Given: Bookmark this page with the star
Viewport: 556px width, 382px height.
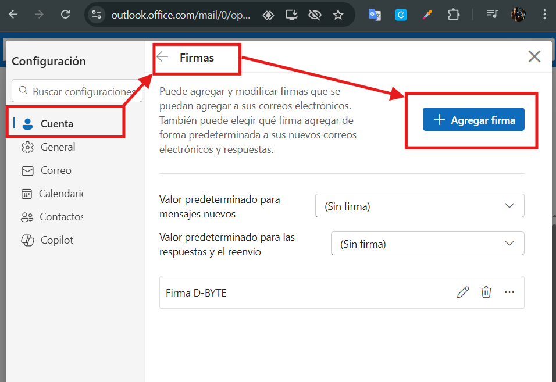Looking at the screenshot, I should (338, 15).
